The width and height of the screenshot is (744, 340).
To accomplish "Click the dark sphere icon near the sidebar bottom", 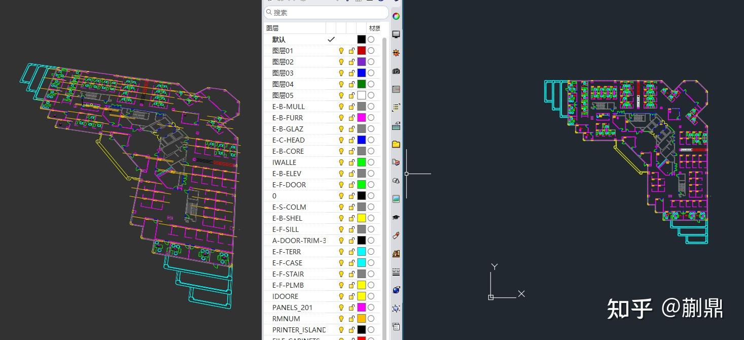I will 396,290.
